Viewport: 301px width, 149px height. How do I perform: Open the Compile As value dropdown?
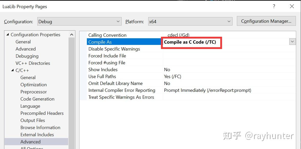292,41
